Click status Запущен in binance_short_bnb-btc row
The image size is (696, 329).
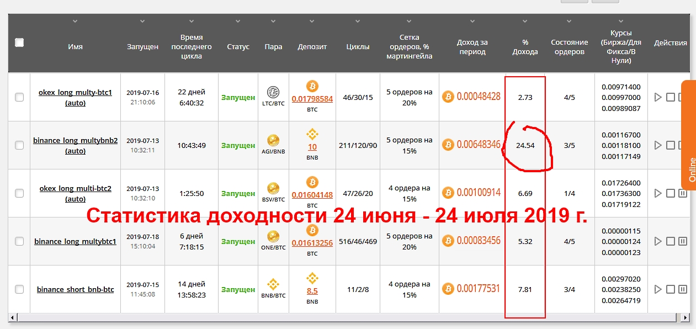click(238, 289)
